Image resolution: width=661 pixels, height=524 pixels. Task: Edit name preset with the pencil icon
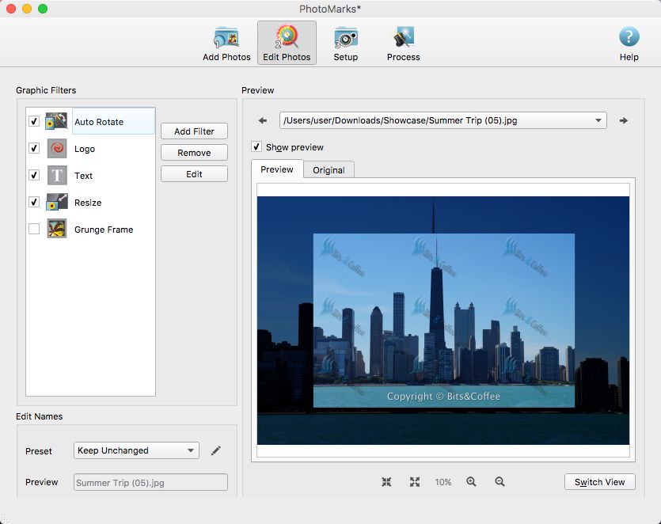tap(216, 450)
